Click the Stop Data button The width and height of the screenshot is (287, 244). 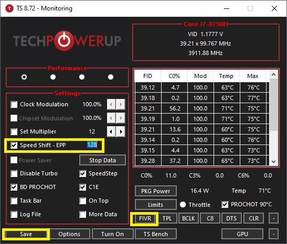[102, 160]
